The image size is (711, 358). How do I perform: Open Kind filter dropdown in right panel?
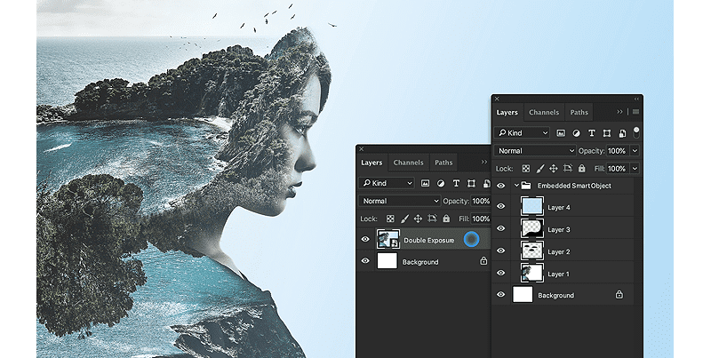click(x=522, y=132)
